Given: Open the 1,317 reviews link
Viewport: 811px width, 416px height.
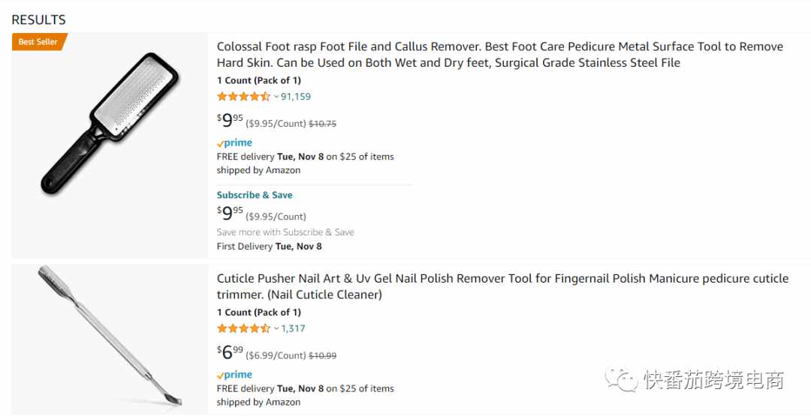Looking at the screenshot, I should pyautogui.click(x=294, y=328).
